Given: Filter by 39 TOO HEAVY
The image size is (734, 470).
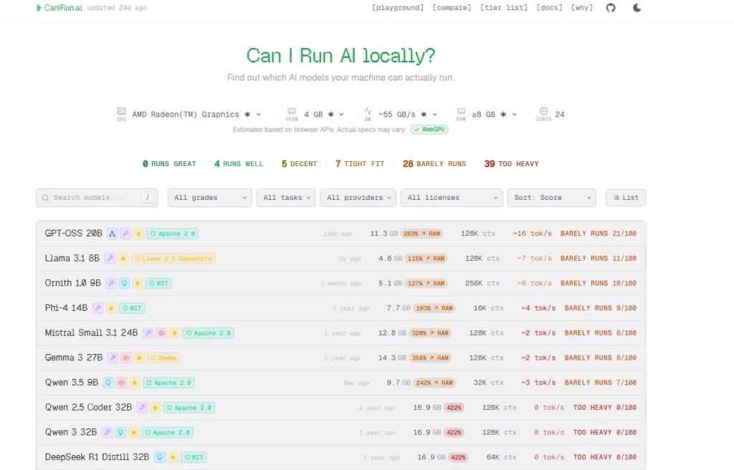Looking at the screenshot, I should (x=511, y=164).
